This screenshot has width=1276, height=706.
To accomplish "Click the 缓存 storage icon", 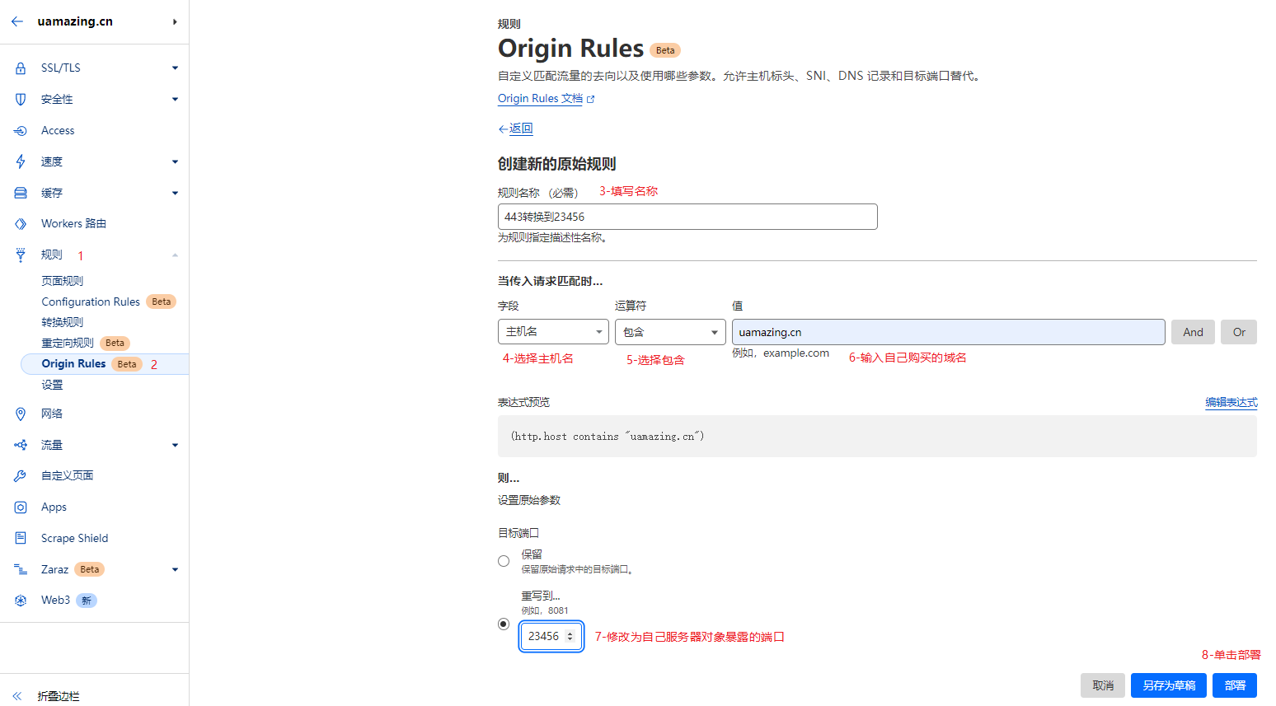I will coord(21,193).
